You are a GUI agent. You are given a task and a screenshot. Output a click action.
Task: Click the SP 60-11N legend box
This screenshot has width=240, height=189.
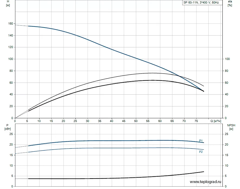[202, 2]
